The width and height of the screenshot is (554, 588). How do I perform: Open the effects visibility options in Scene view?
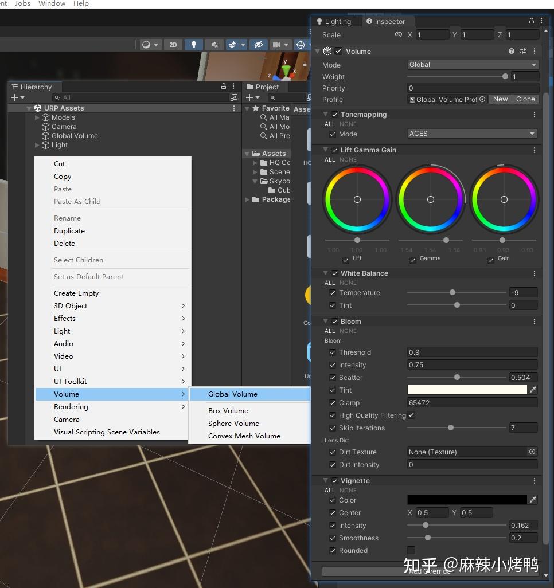point(243,45)
